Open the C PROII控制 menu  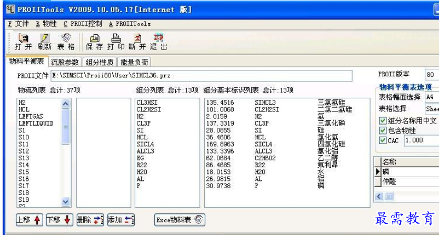tap(83, 24)
